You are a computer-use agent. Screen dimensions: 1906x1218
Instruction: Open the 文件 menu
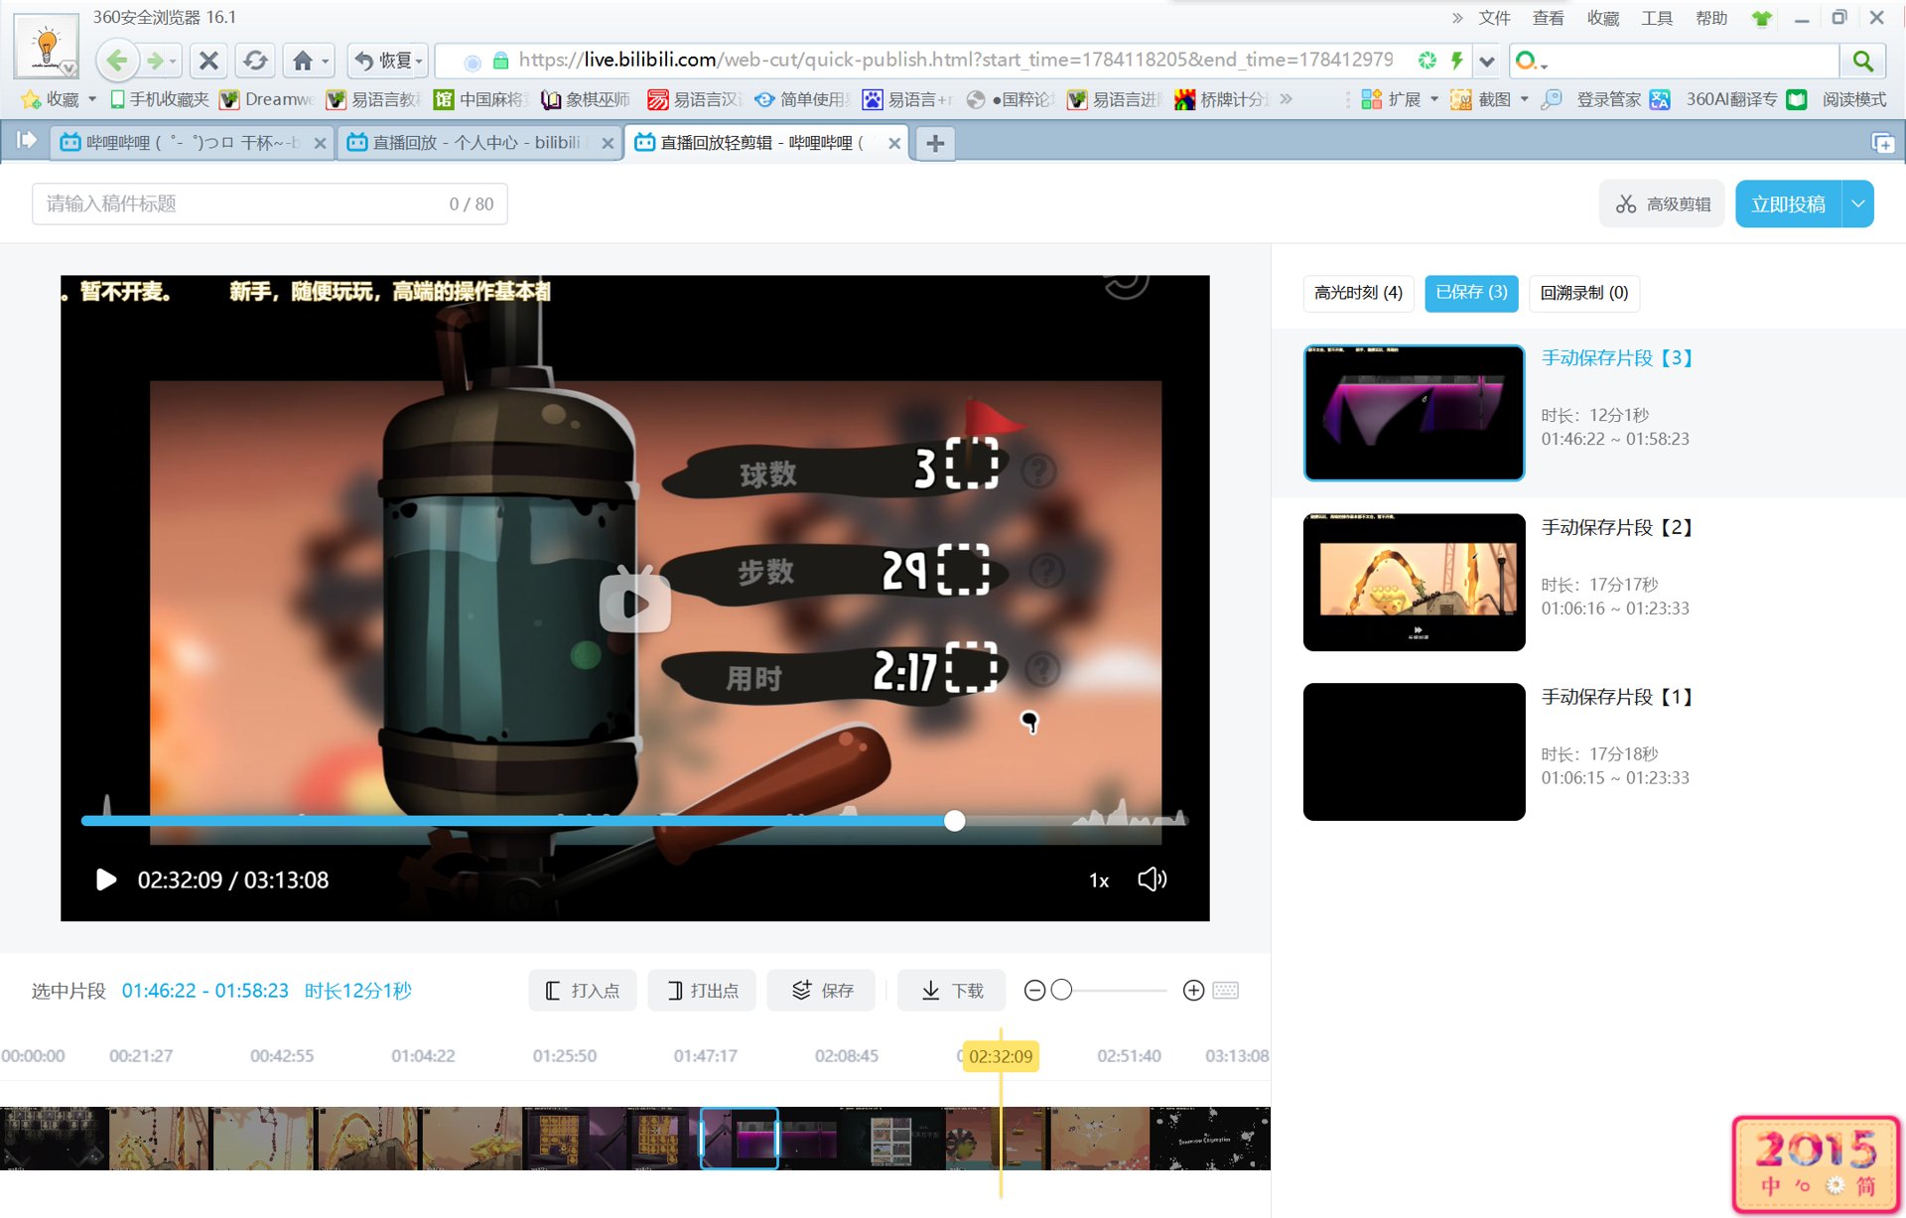pos(1494,18)
